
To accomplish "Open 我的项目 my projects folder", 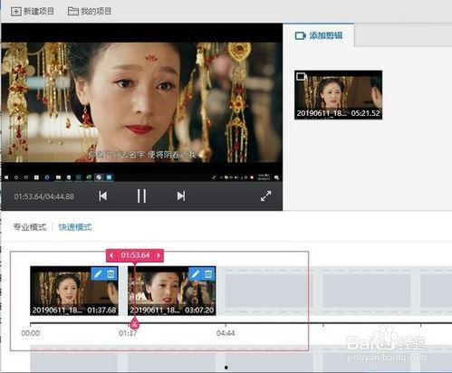I will [90, 12].
